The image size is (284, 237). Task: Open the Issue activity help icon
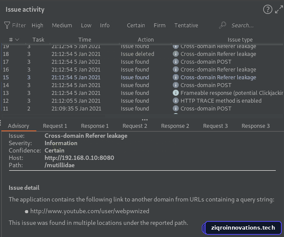pyautogui.click(x=268, y=10)
